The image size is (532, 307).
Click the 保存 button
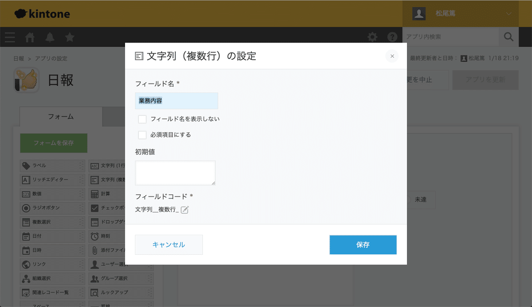coord(363,245)
